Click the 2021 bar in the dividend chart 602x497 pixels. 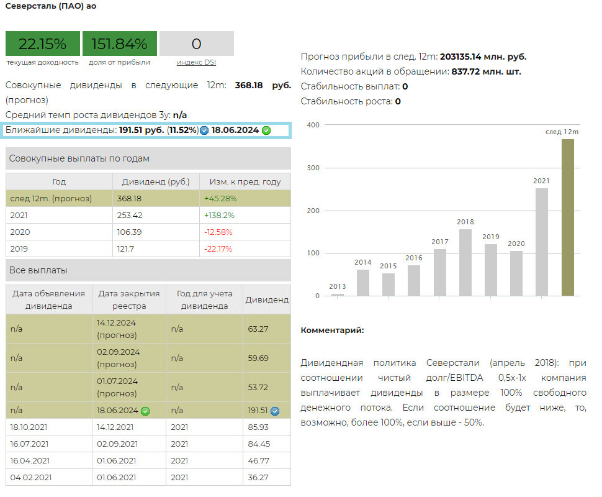541,242
